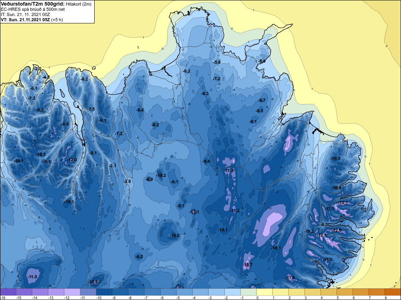Click the '0' legend scale number
Viewport: 401px width, 300px height.
[x=257, y=298]
